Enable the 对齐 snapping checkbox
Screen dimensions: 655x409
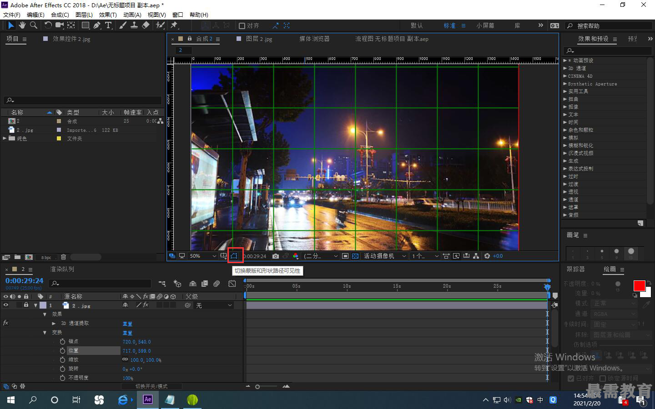[x=242, y=26]
